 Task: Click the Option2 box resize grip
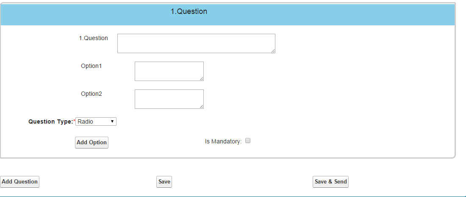pos(201,106)
